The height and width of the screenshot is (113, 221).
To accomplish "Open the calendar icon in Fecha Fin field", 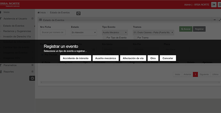I will 94,50.
